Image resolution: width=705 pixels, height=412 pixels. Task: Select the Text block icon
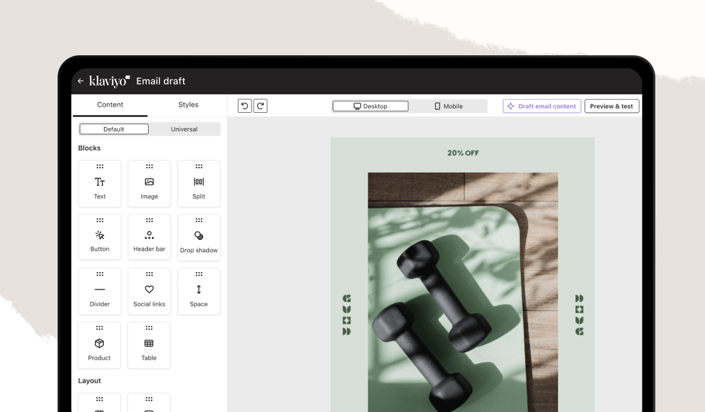tap(99, 183)
